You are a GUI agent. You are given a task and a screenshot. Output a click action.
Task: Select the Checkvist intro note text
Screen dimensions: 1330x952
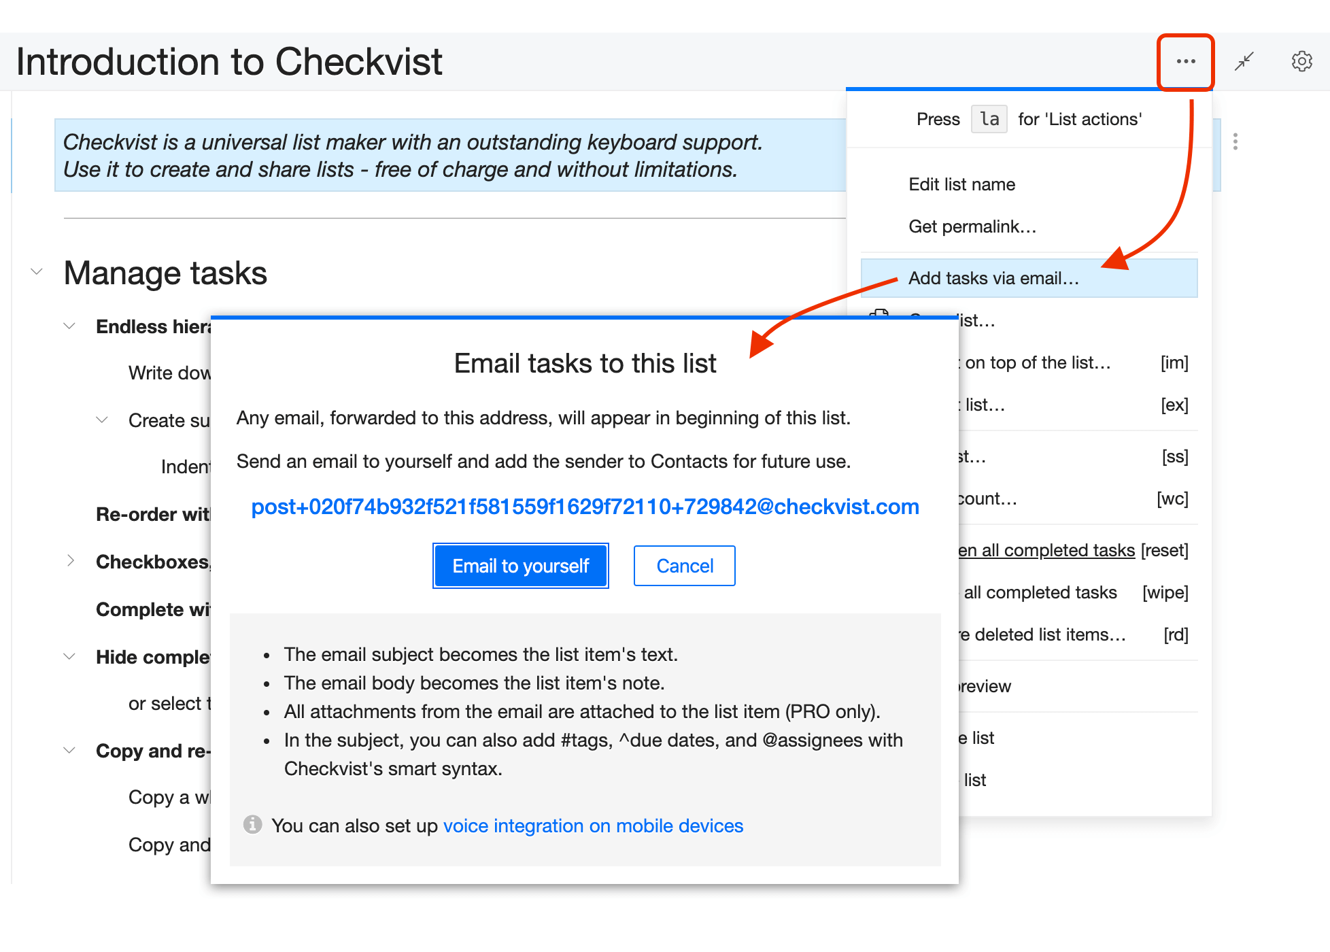click(412, 156)
